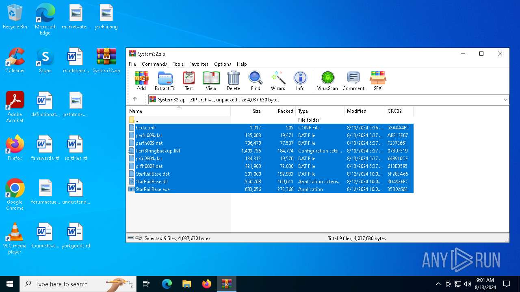Image resolution: width=520 pixels, height=292 pixels.
Task: Open the Extract To tool
Action: click(165, 81)
